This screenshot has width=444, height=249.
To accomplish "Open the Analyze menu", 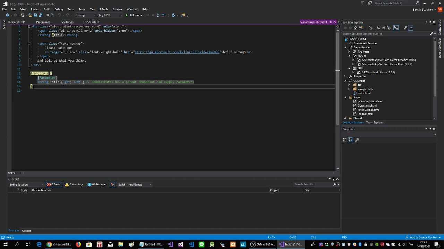I will pos(118,9).
